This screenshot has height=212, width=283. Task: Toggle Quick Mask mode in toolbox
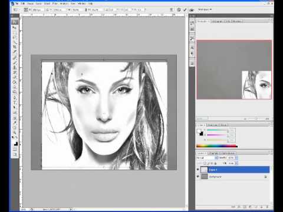(15, 150)
